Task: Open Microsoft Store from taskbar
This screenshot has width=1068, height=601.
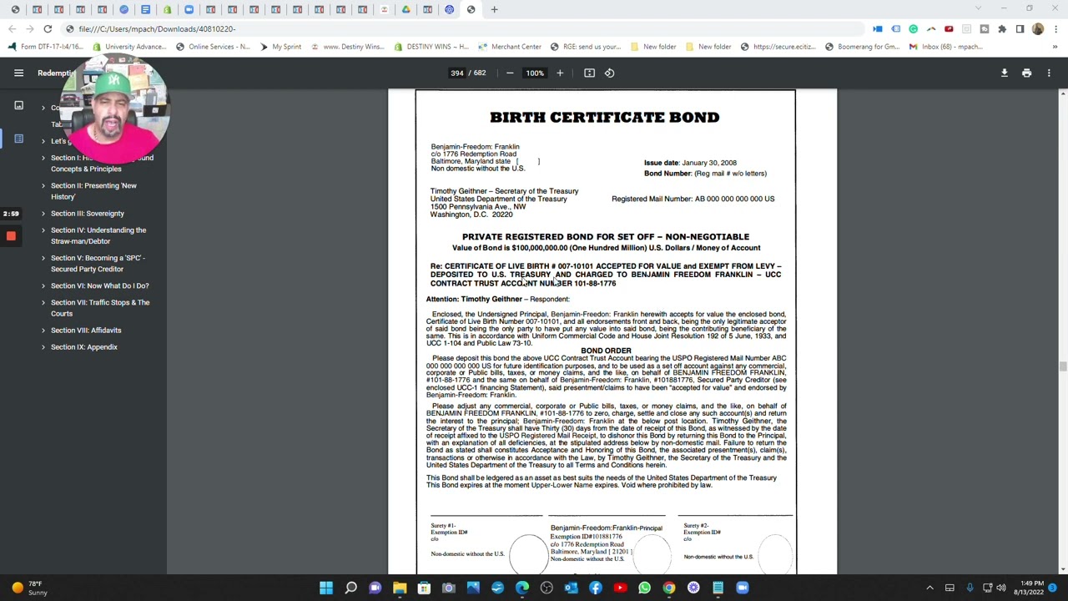Action: pos(424,588)
